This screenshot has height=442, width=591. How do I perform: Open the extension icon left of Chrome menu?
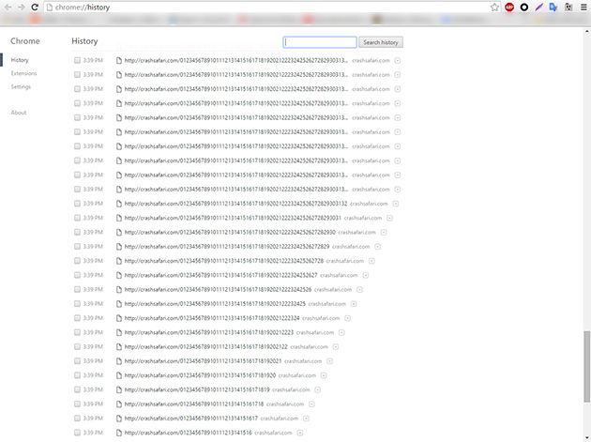(x=568, y=8)
